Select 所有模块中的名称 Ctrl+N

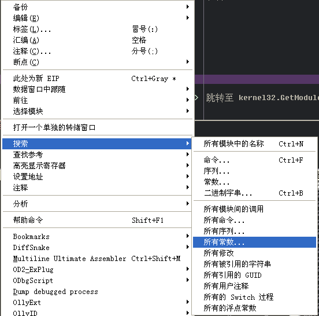[254, 144]
